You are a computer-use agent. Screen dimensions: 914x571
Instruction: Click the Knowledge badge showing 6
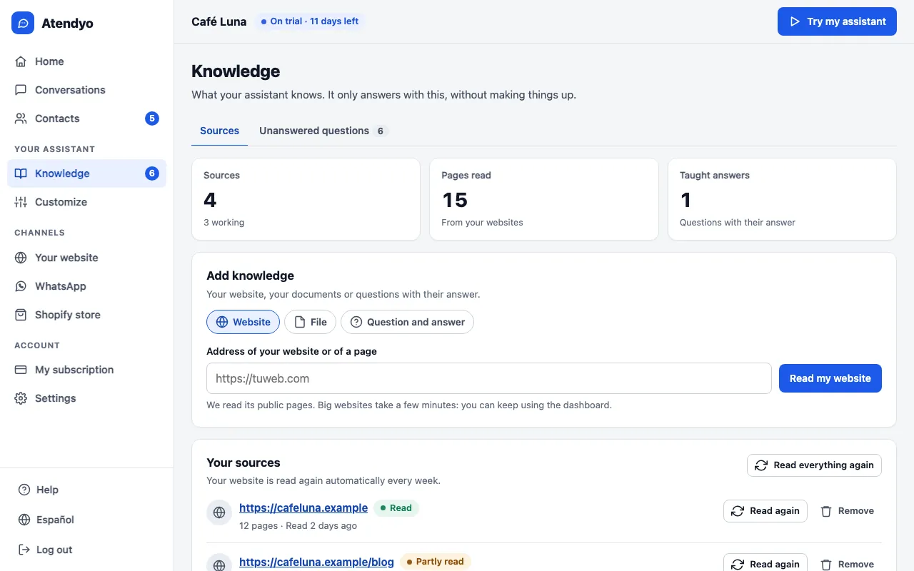point(152,173)
